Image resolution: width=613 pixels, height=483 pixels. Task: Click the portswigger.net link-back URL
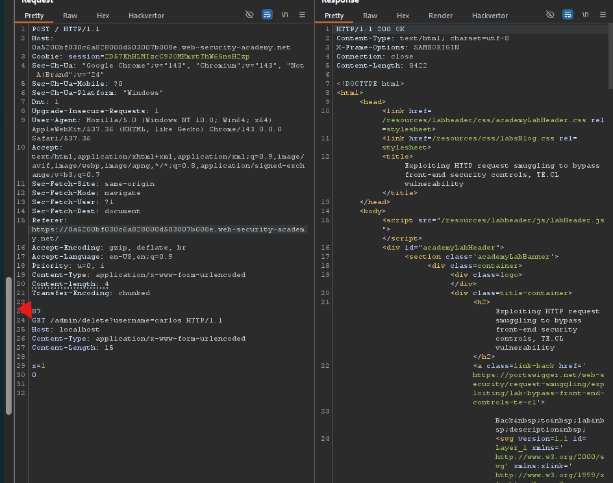[538, 389]
